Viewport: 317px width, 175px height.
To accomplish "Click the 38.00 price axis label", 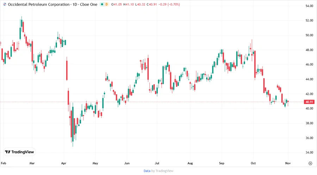I will (309, 123).
